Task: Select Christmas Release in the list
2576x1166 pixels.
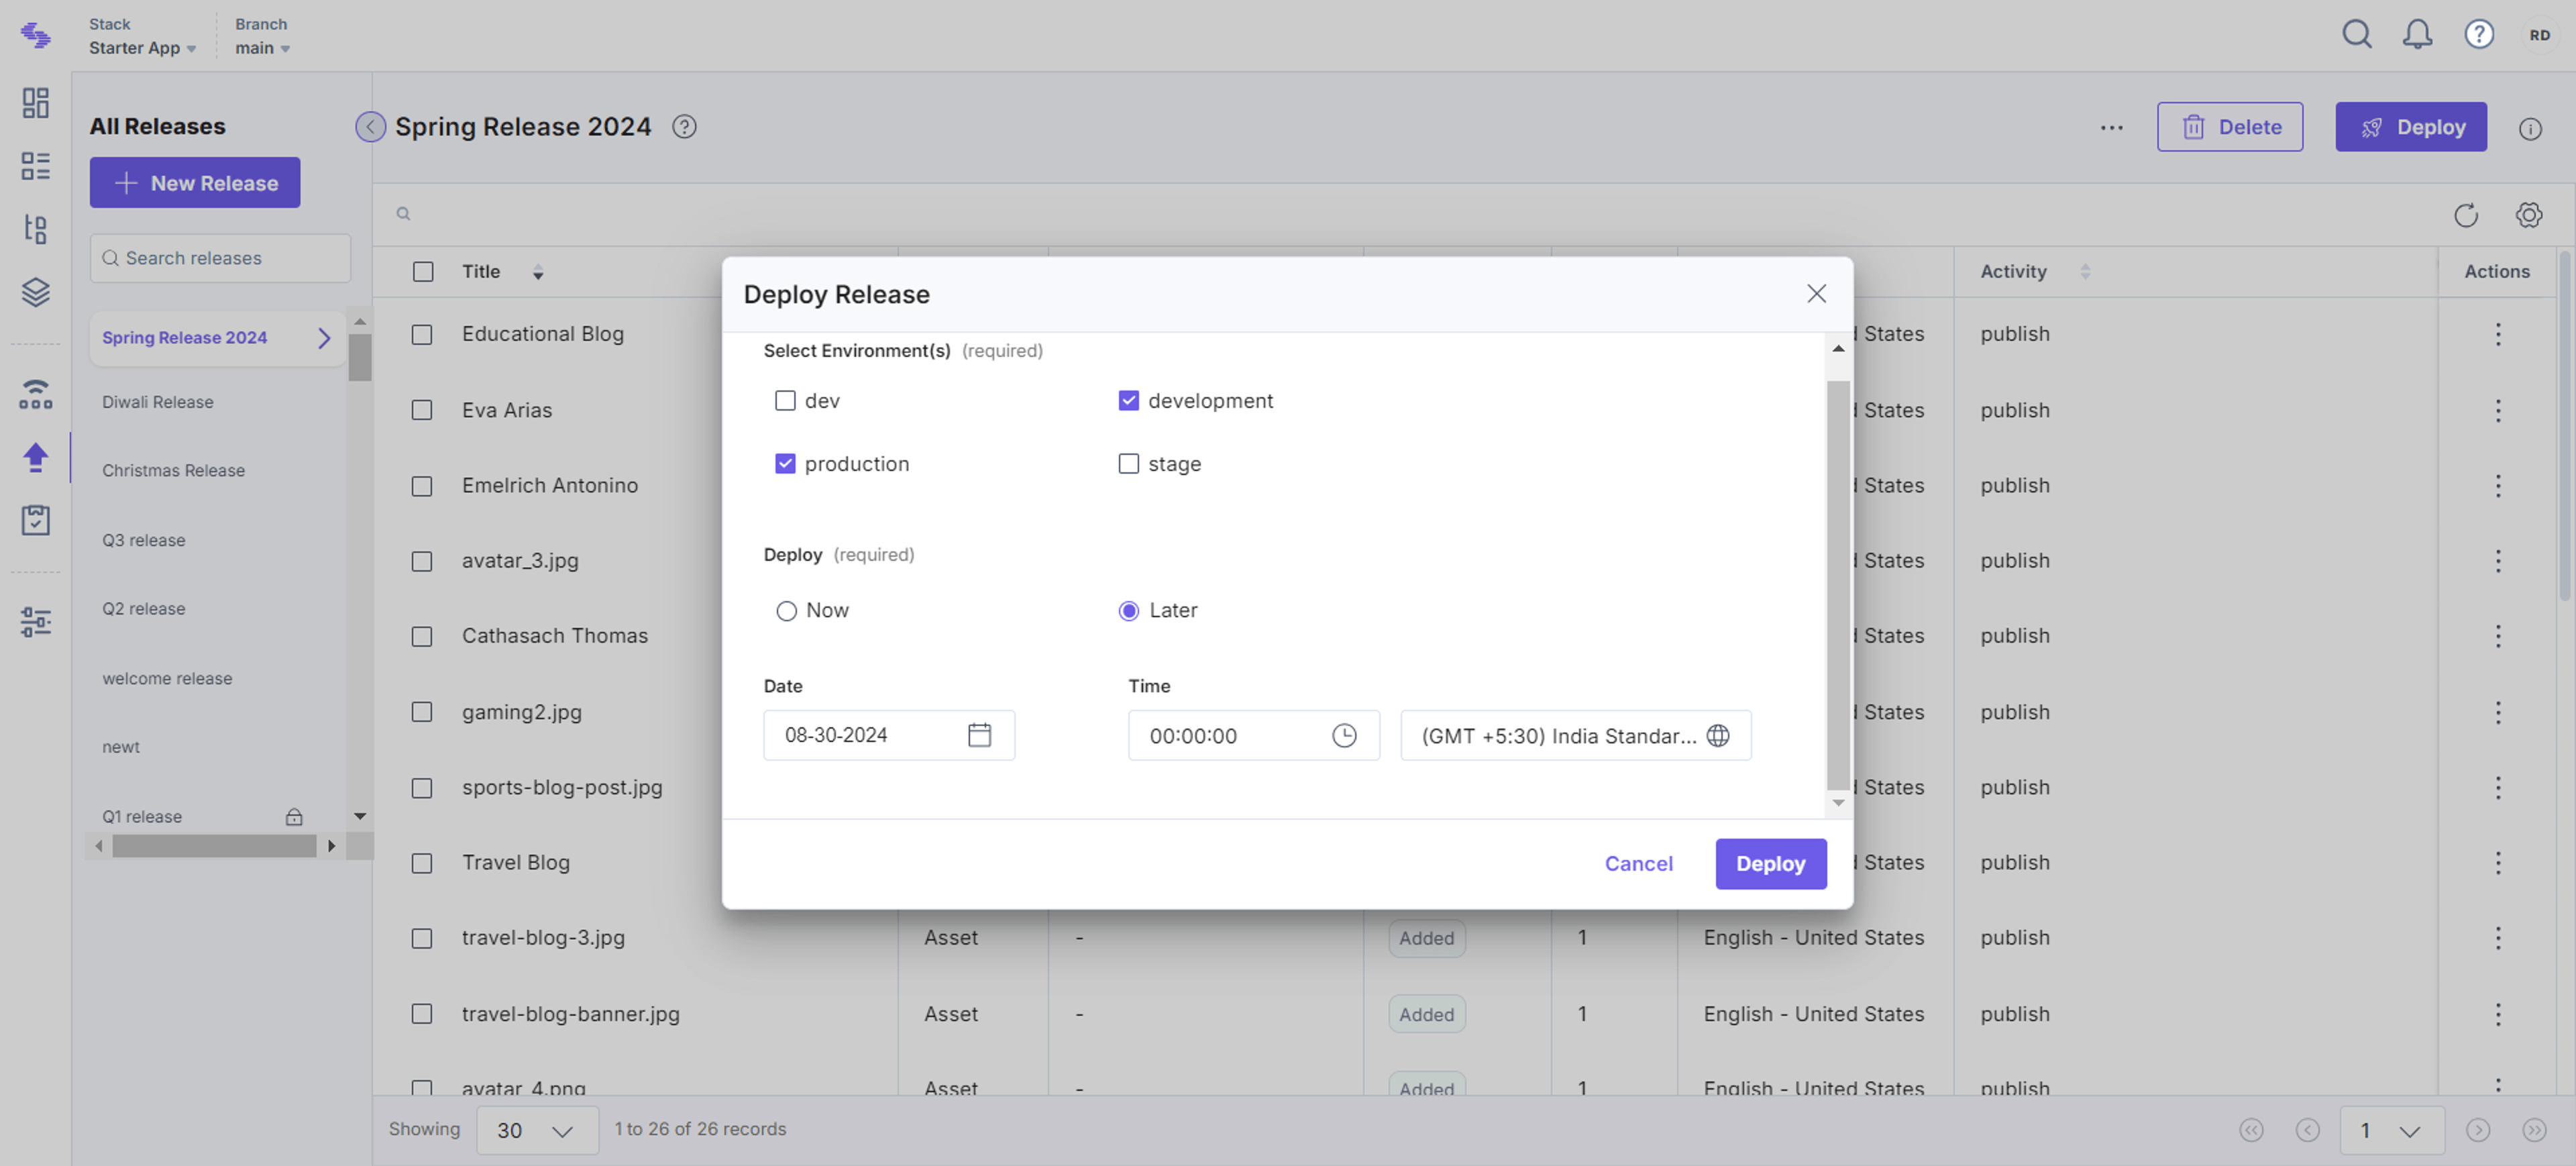Action: pos(173,471)
